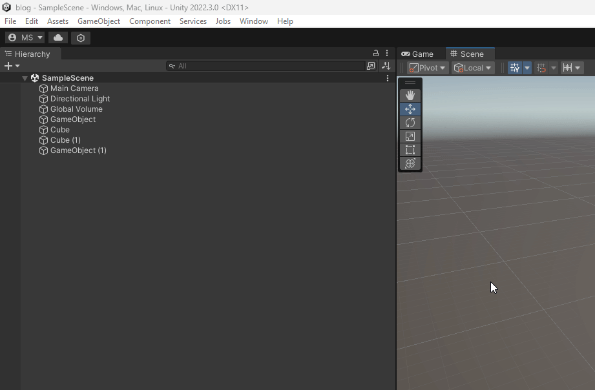Toggle the Hierarchy panel lock
The height and width of the screenshot is (390, 595).
point(376,54)
